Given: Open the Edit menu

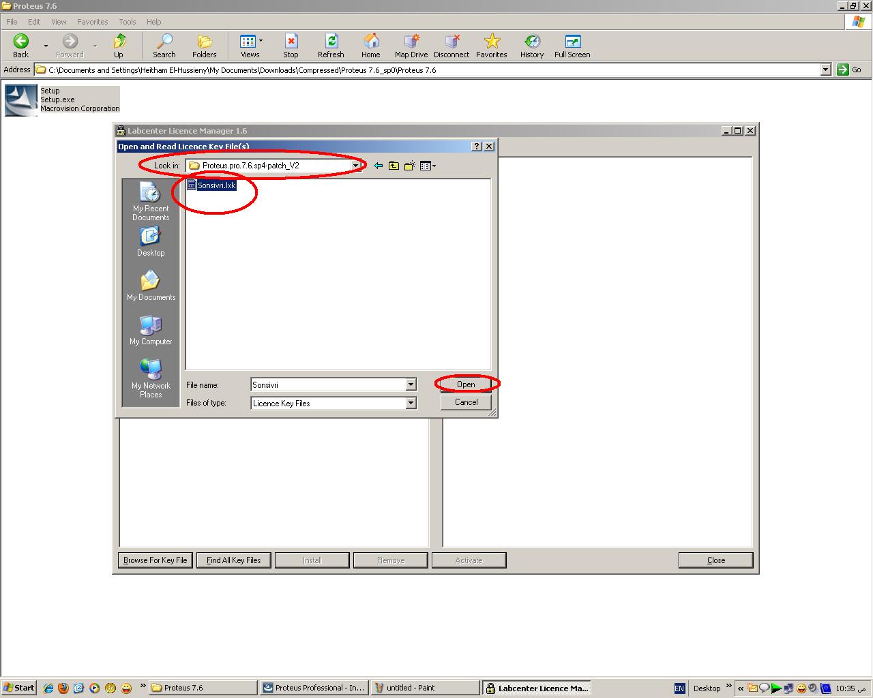Looking at the screenshot, I should 34,22.
